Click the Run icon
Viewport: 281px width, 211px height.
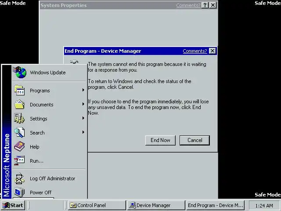[19, 160]
